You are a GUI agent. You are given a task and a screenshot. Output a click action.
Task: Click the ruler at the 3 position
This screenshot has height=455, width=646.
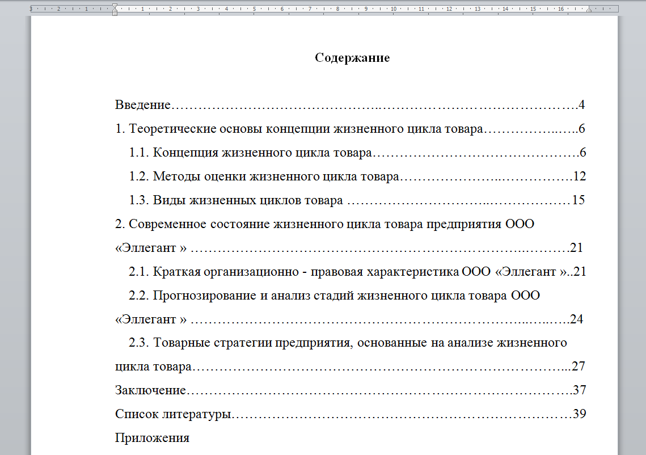(199, 10)
